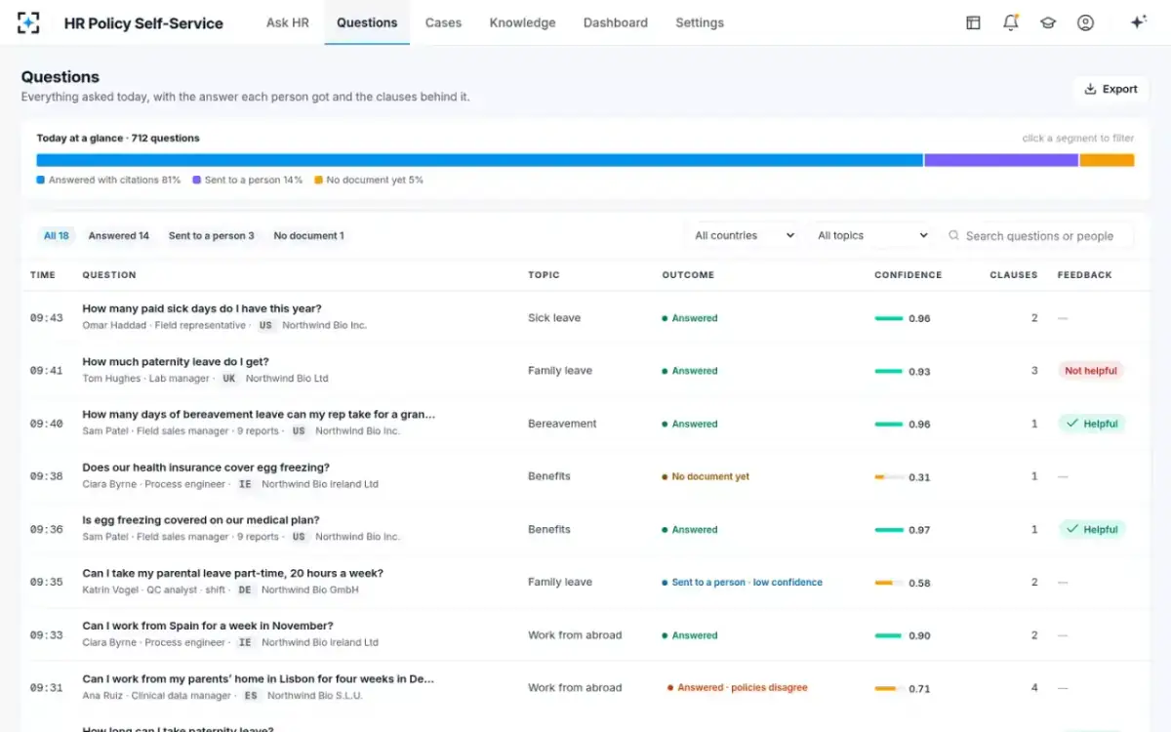Select the Answered 14 filter chip

[x=119, y=235]
